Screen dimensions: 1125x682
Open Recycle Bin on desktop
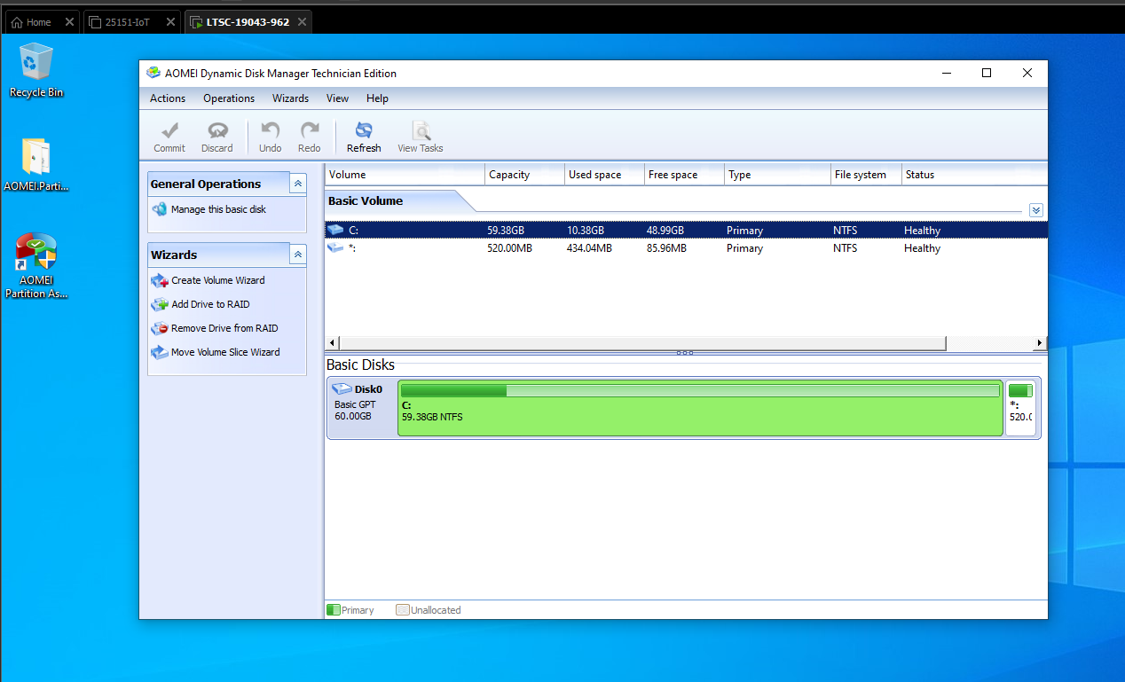pyautogui.click(x=36, y=70)
